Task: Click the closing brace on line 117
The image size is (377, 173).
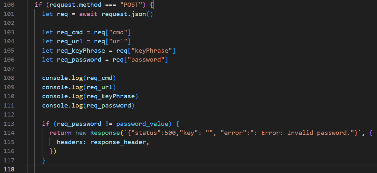Action: click(44, 160)
